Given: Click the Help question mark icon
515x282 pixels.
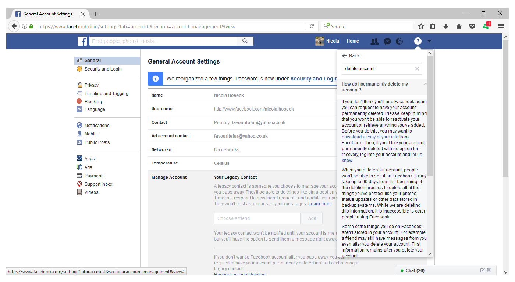Looking at the screenshot, I should click(418, 41).
